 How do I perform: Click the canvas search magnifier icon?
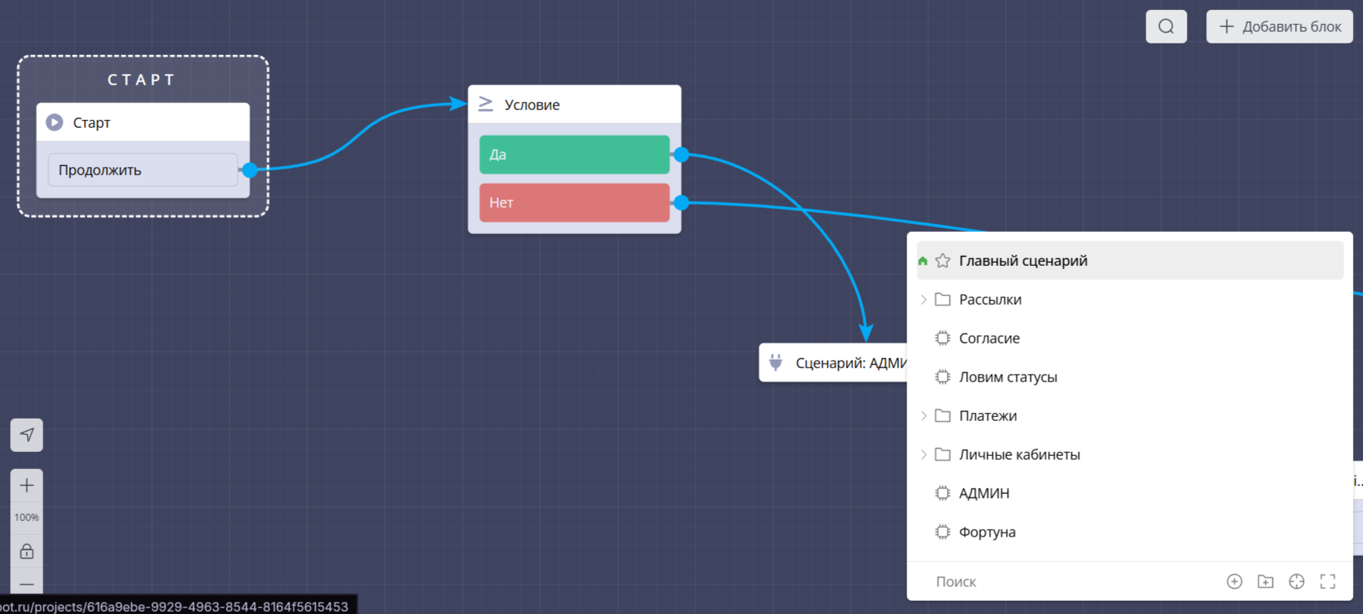[1166, 26]
